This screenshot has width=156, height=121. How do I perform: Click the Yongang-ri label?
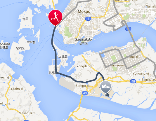(x=141, y=73)
